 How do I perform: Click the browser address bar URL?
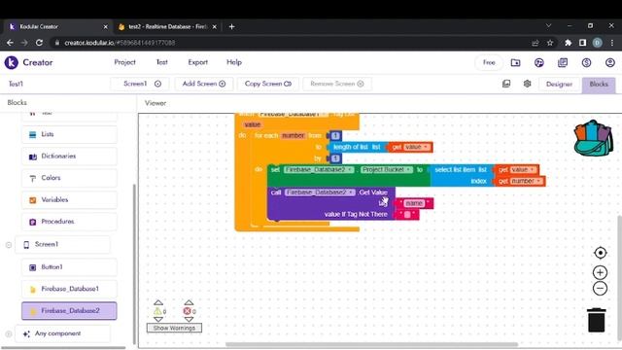point(120,43)
